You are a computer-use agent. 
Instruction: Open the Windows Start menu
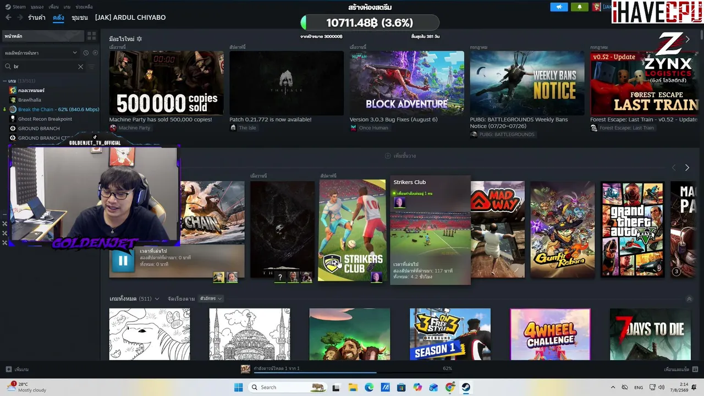(238, 387)
